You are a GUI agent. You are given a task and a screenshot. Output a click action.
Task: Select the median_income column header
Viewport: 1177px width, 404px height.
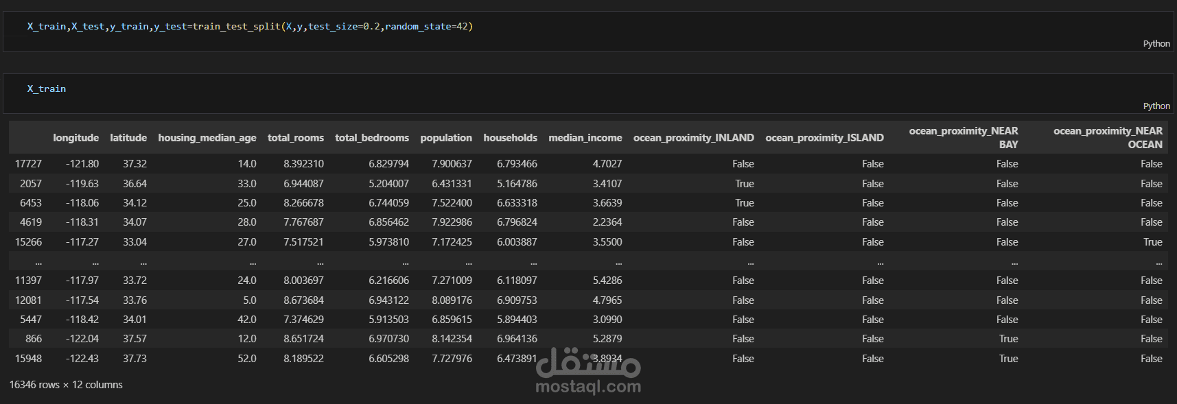(x=585, y=138)
